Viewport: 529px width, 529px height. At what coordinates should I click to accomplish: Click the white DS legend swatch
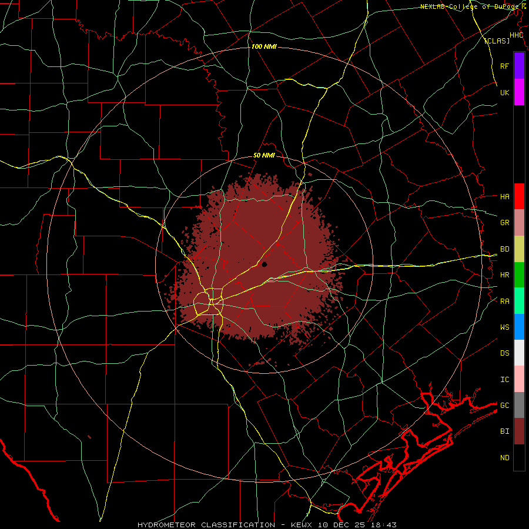(519, 353)
